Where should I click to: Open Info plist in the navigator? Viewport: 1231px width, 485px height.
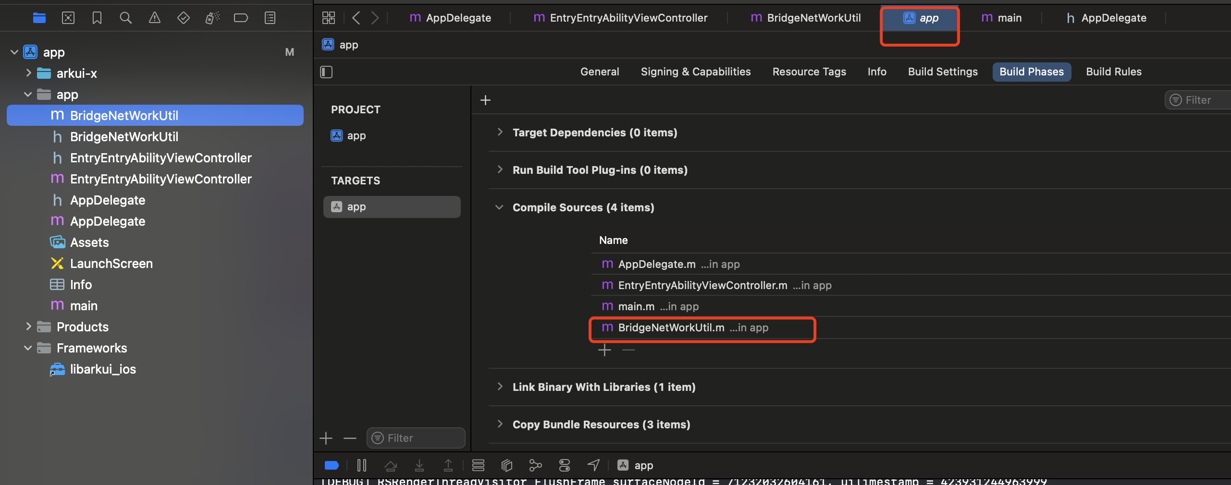point(71,285)
